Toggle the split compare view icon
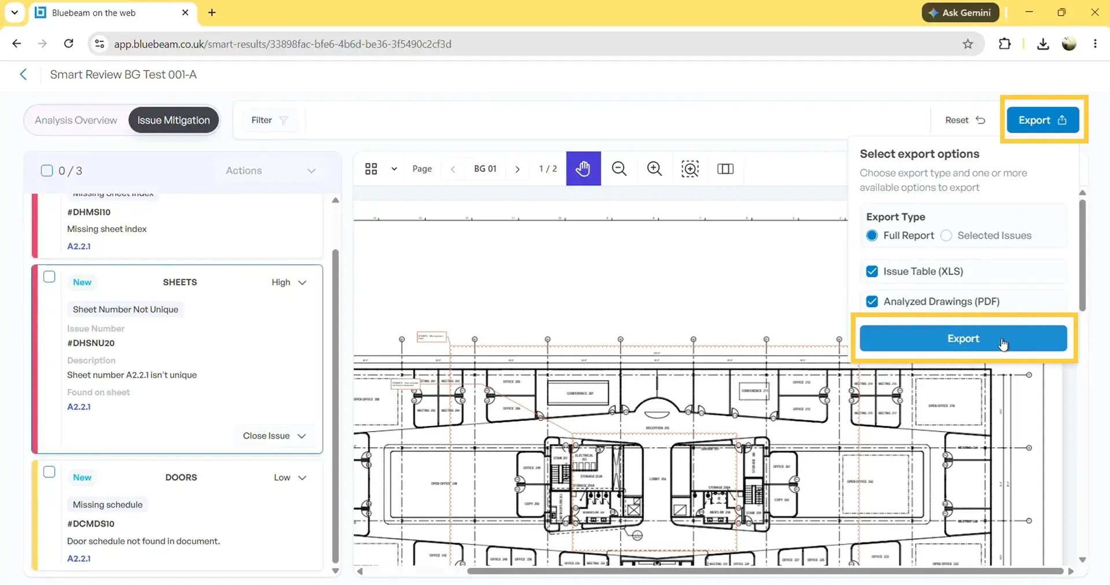Screen dimensions: 1110x585 pyautogui.click(x=725, y=168)
